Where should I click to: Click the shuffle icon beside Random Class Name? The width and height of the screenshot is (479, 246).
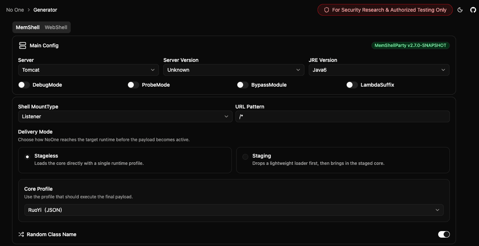coord(21,234)
